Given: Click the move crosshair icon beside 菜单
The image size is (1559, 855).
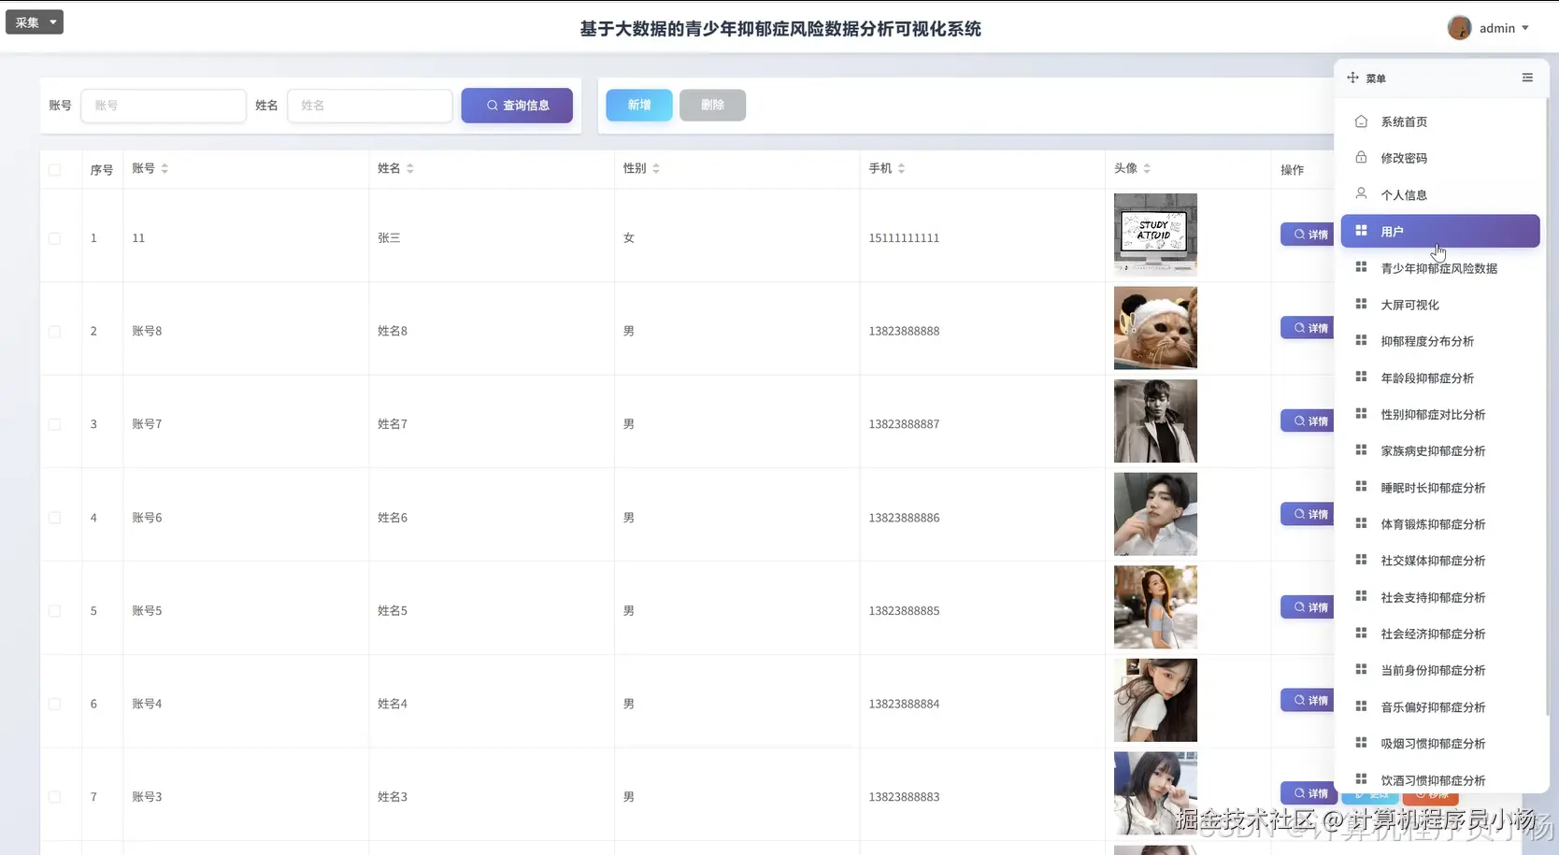Looking at the screenshot, I should point(1352,78).
